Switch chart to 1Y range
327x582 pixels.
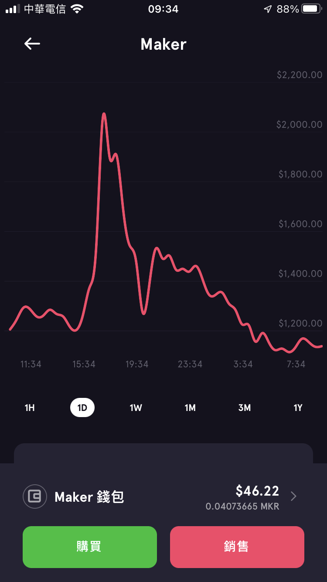coord(298,408)
